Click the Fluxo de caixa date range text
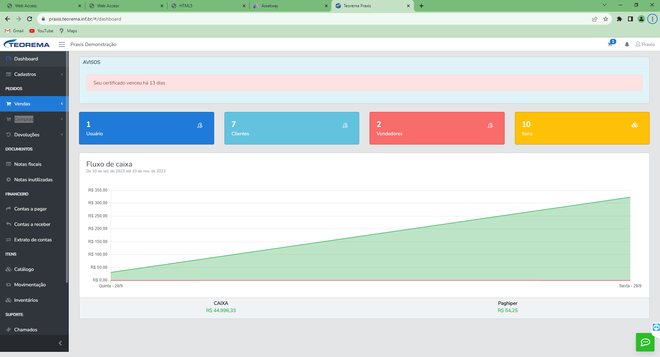 pos(126,171)
